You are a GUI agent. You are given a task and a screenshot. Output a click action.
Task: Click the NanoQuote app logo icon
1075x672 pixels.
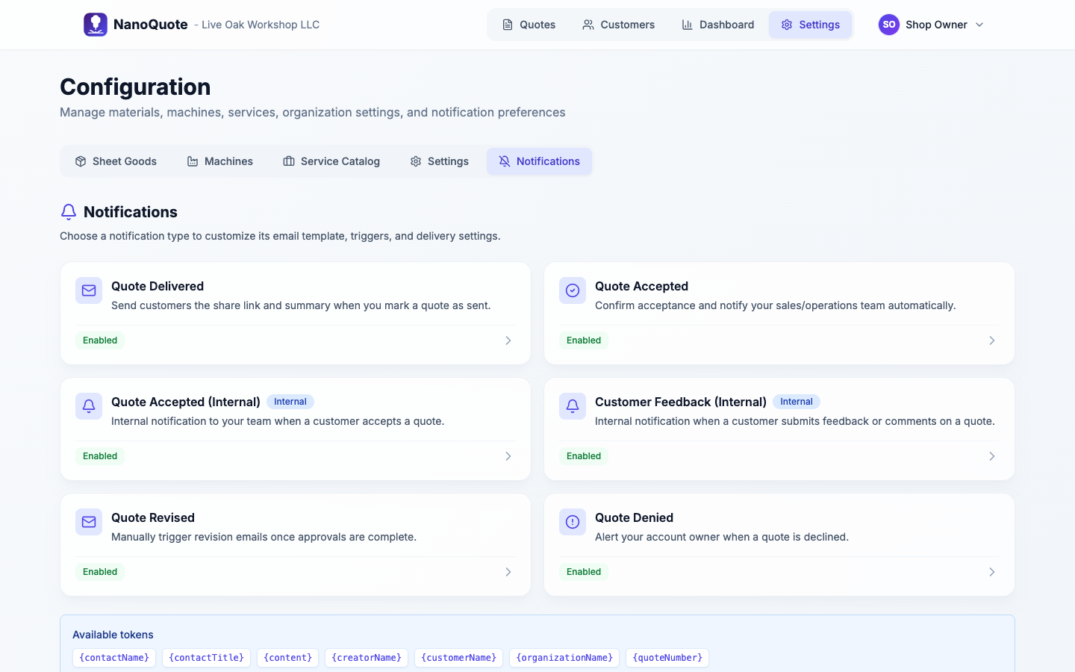[96, 24]
